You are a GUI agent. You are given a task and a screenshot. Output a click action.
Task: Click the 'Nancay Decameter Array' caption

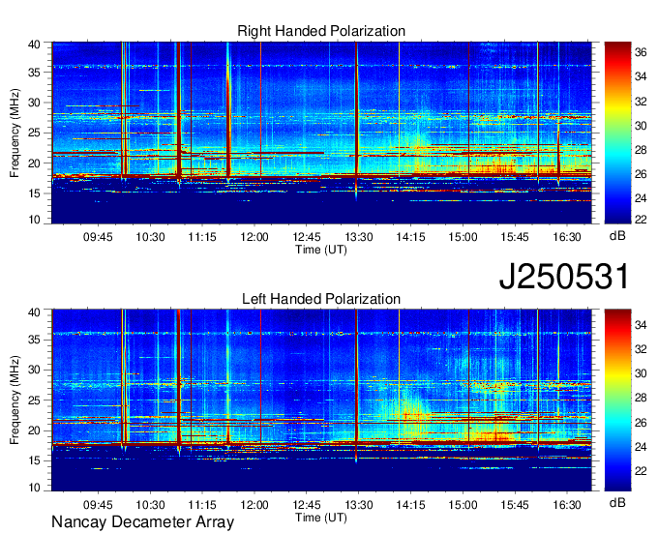142,521
